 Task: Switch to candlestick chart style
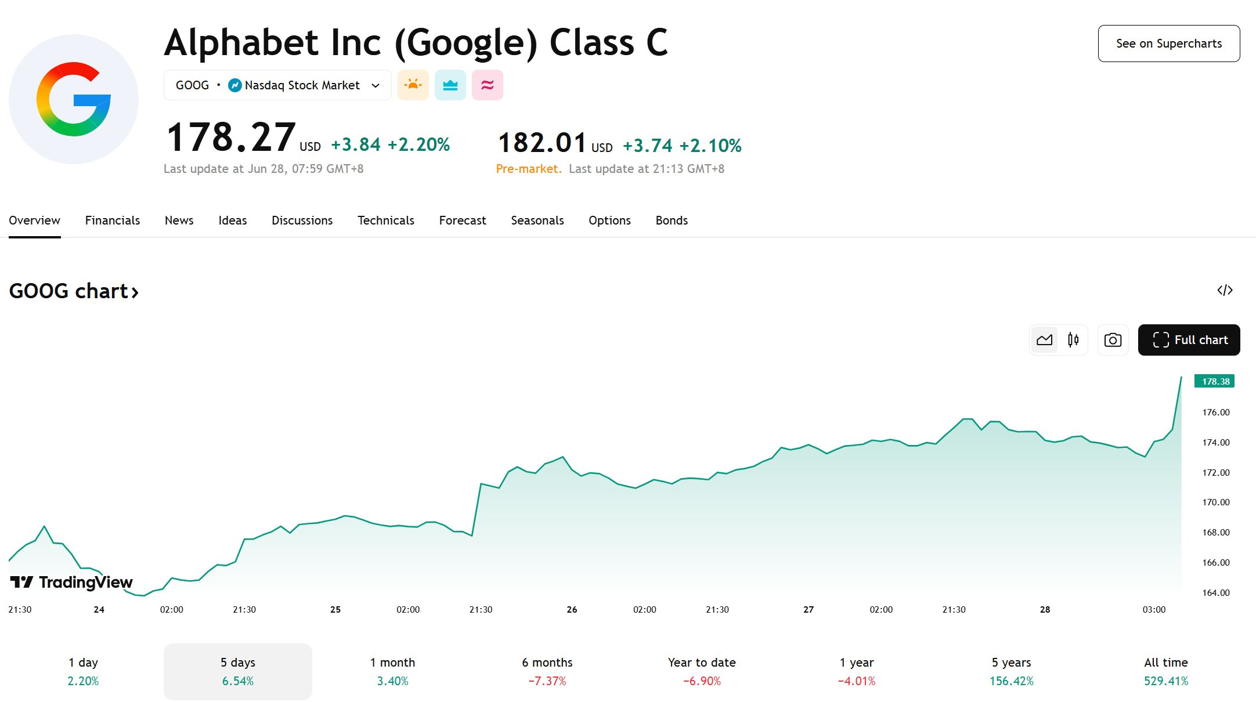pos(1073,340)
